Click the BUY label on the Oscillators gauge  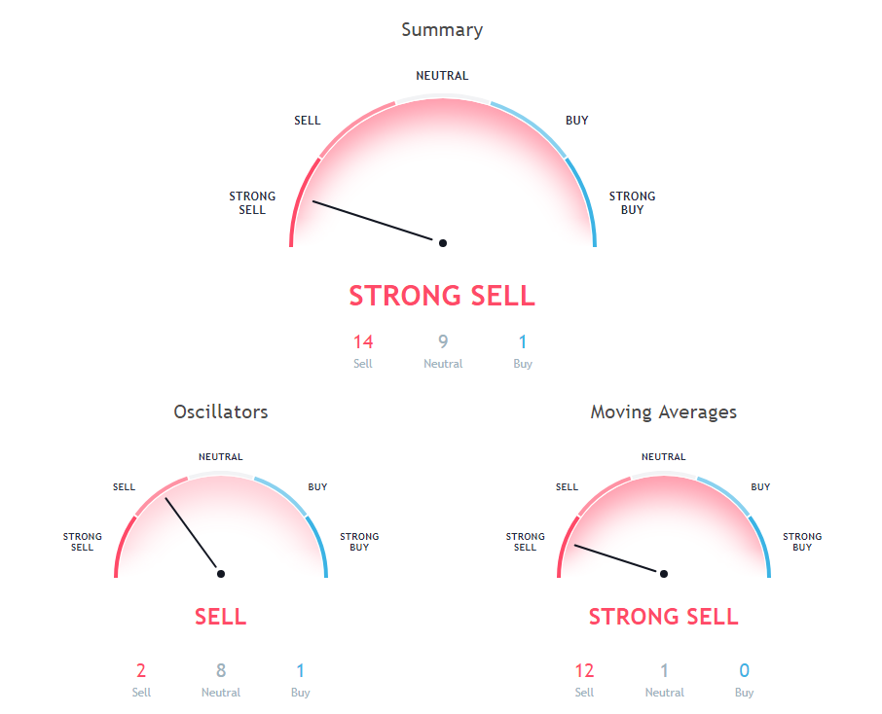[317, 486]
